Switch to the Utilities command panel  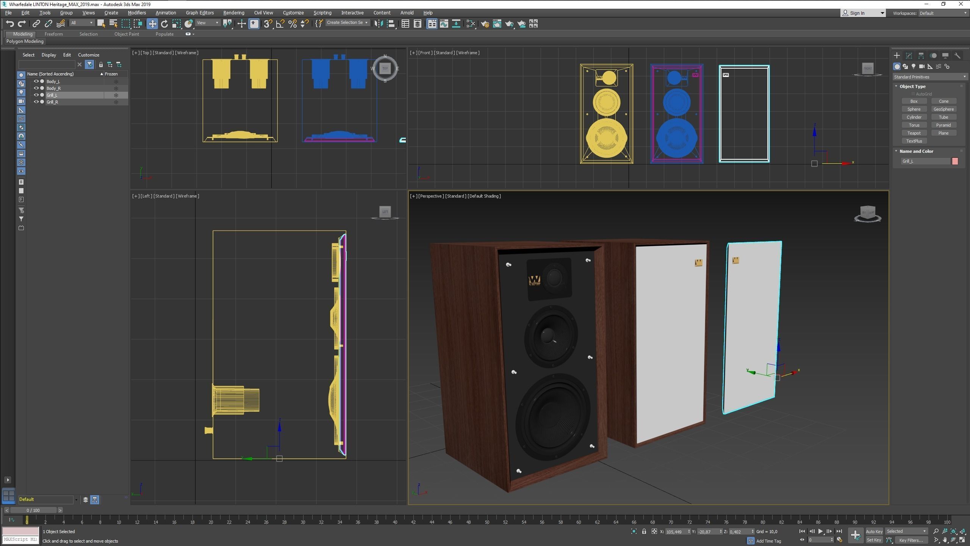(x=957, y=55)
